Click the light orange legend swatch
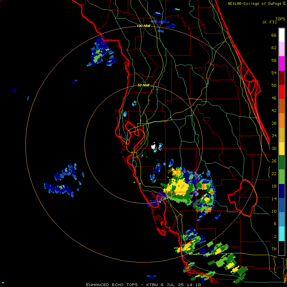Screen dimensions: 287x287 tap(282, 121)
